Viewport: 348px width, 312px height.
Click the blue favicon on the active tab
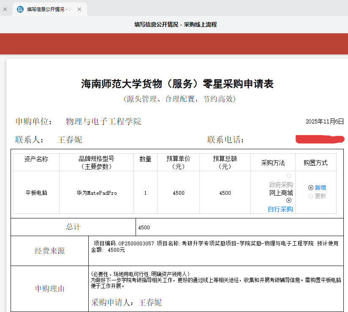click(x=20, y=9)
